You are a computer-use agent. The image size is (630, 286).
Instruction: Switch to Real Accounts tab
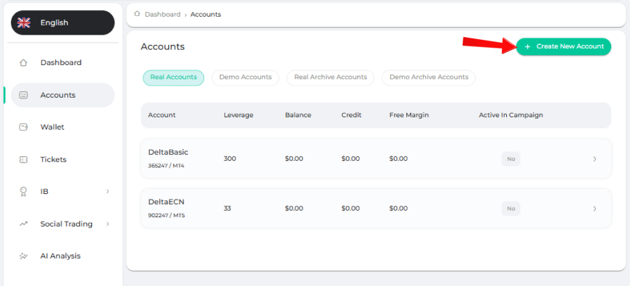pyautogui.click(x=174, y=77)
